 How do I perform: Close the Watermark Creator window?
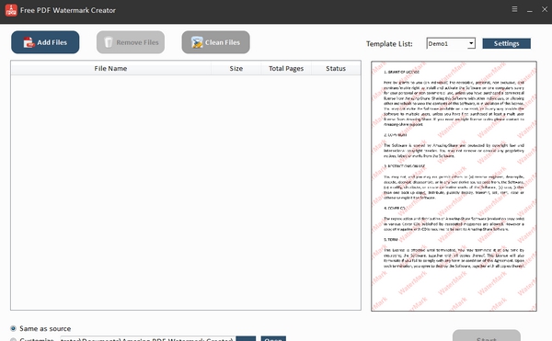(545, 9)
